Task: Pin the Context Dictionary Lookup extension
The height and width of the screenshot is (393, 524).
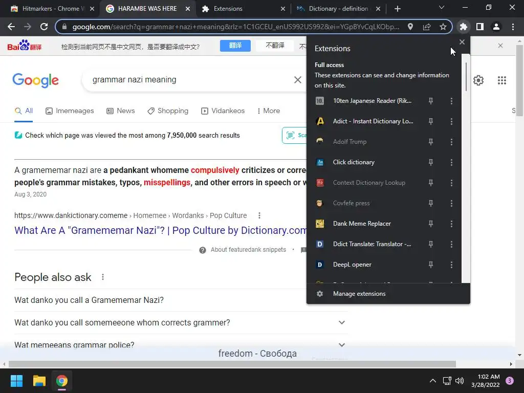Action: click(431, 183)
